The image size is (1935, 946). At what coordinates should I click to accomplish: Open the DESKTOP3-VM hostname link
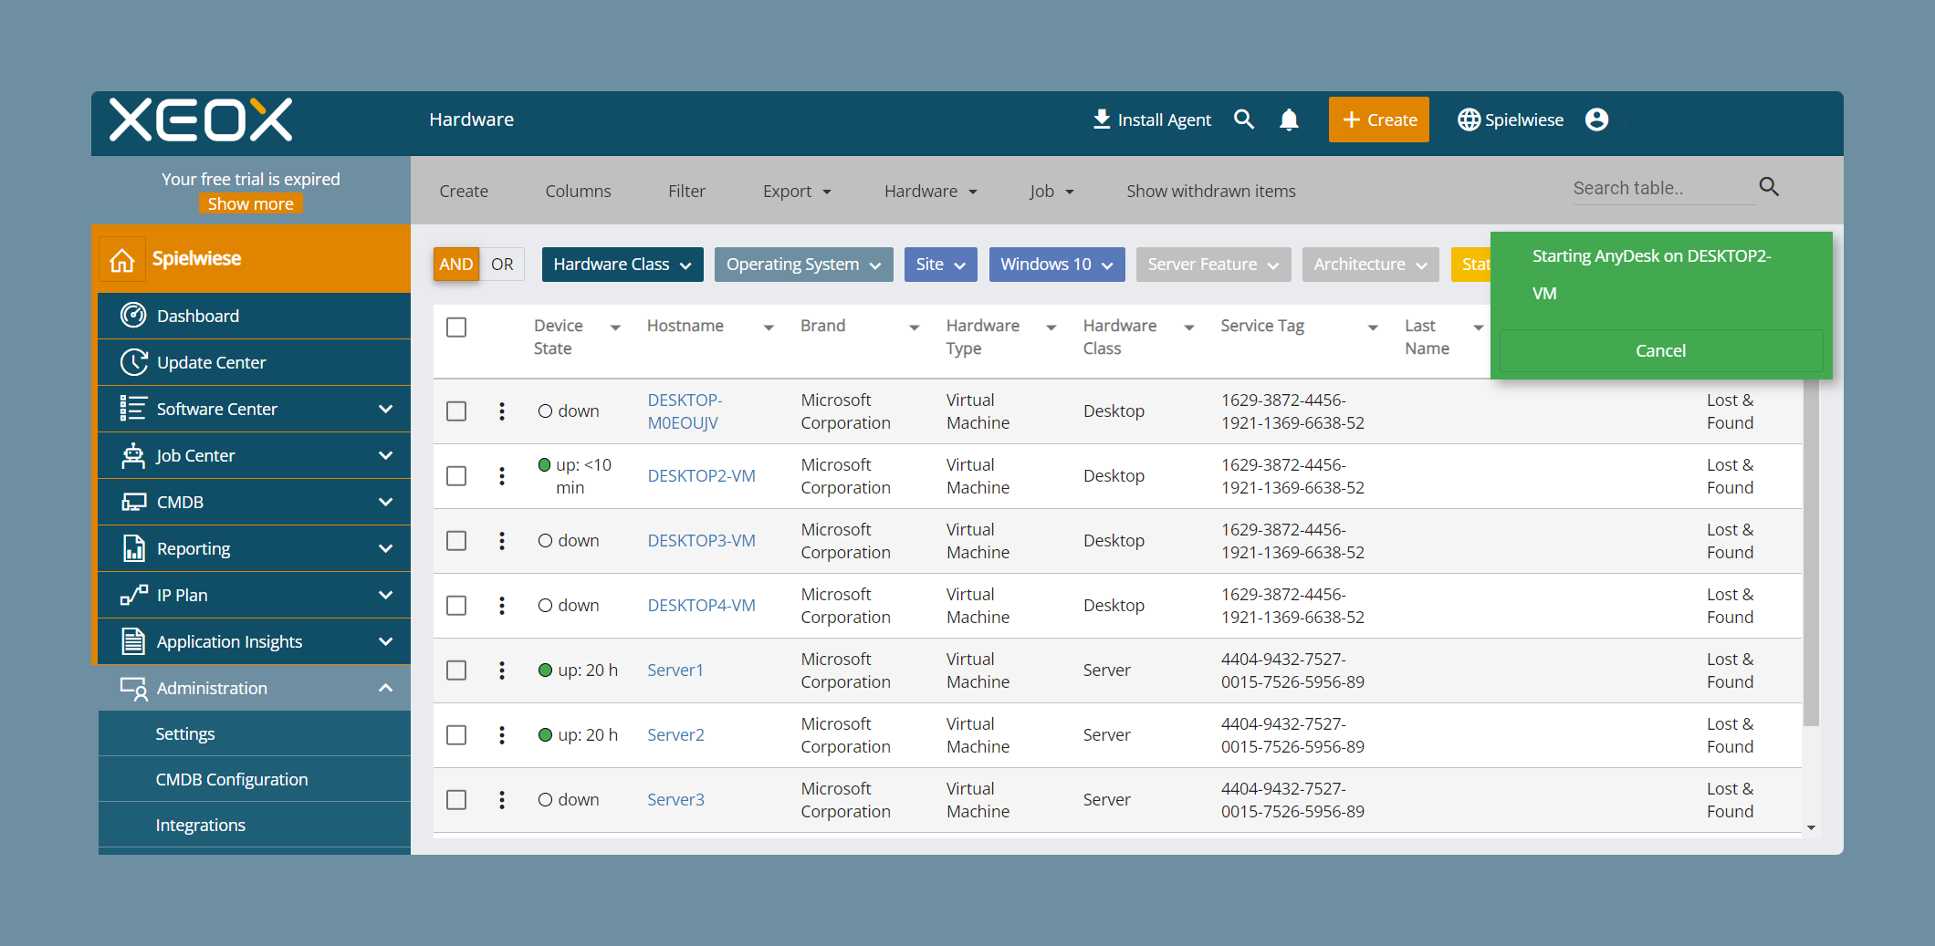(x=701, y=541)
